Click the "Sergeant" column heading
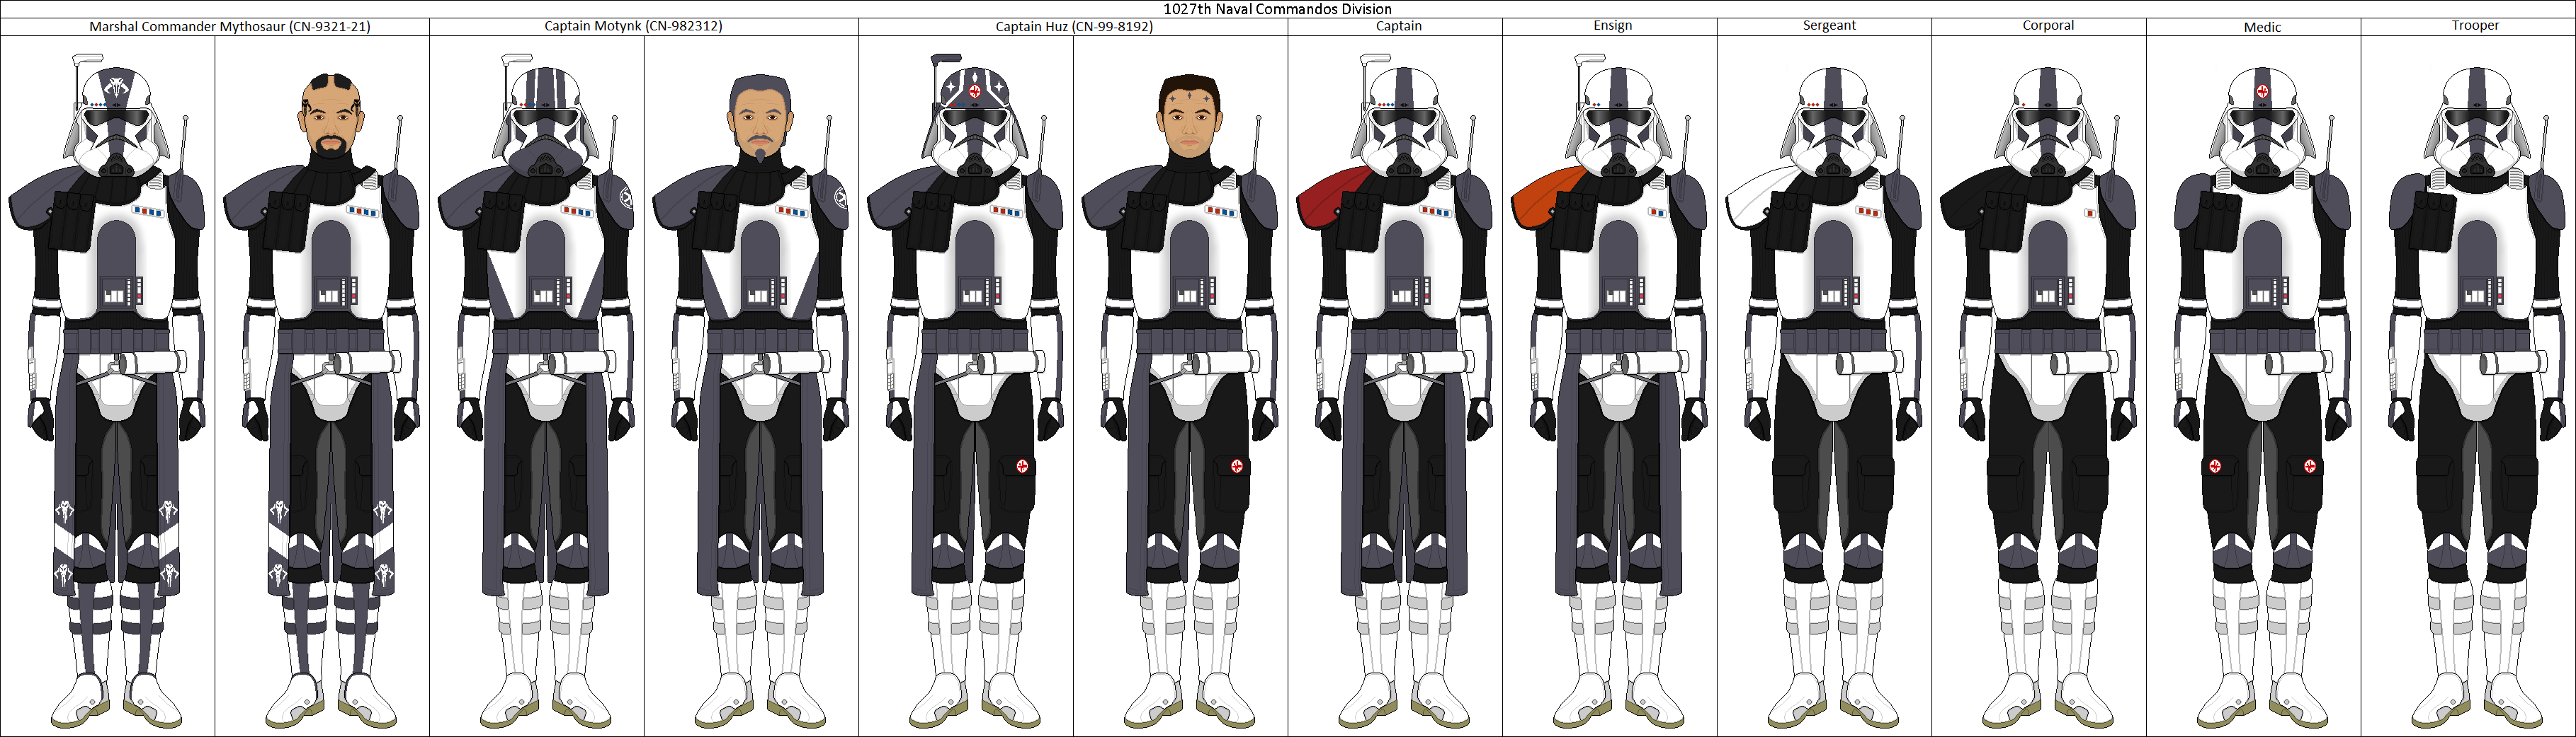Image resolution: width=2576 pixels, height=737 pixels. (1829, 26)
